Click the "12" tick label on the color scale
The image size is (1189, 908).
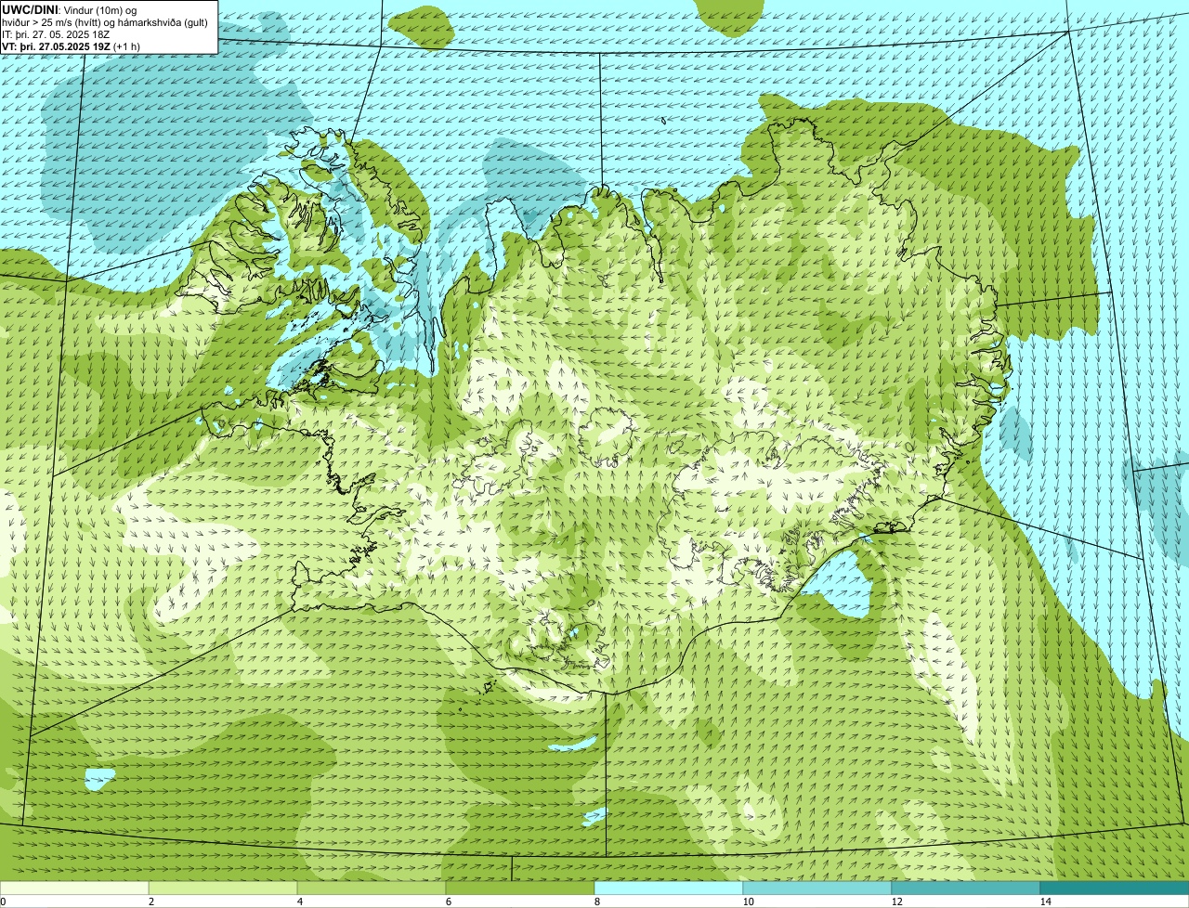(x=896, y=902)
